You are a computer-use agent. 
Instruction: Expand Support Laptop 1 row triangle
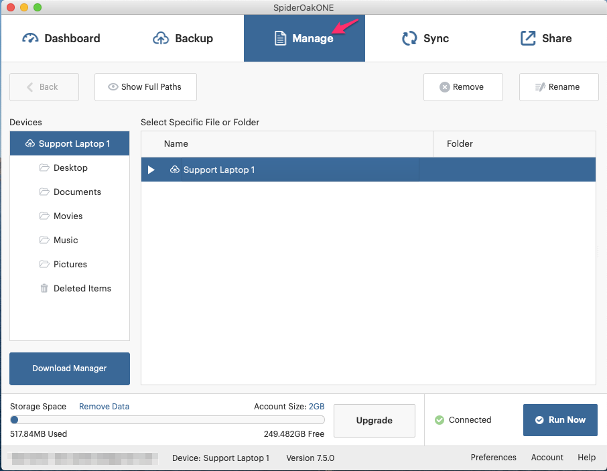coord(151,170)
